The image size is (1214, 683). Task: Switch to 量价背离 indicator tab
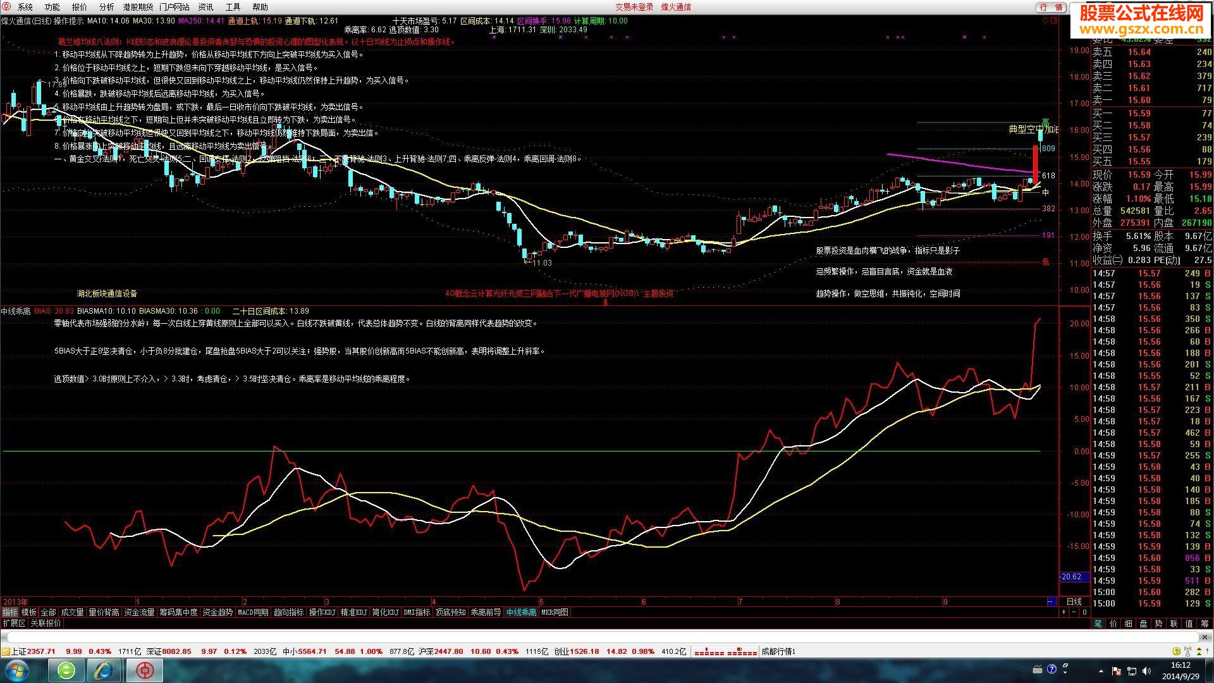coord(104,612)
